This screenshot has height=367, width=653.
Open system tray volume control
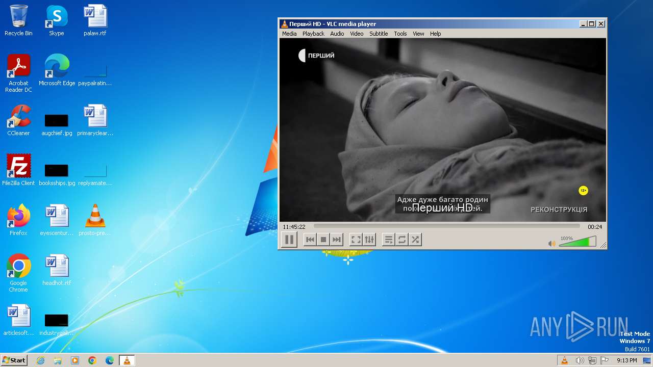(580, 360)
